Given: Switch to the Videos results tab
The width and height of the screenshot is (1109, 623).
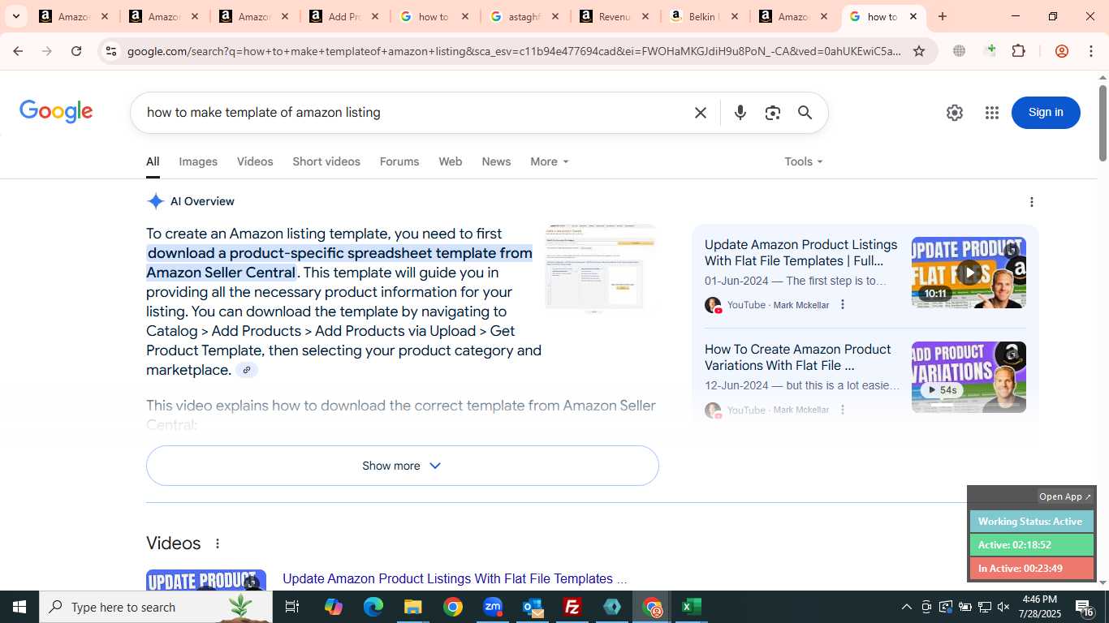Looking at the screenshot, I should pyautogui.click(x=255, y=161).
